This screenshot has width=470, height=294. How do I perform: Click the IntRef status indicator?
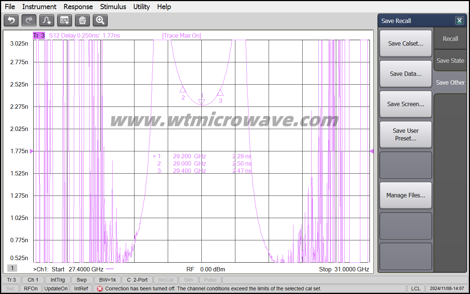pos(81,289)
